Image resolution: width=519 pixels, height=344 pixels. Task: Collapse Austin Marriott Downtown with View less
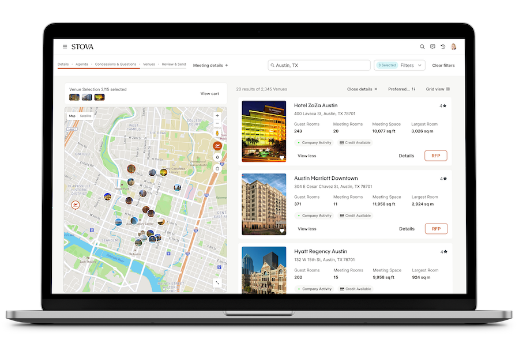[307, 229]
